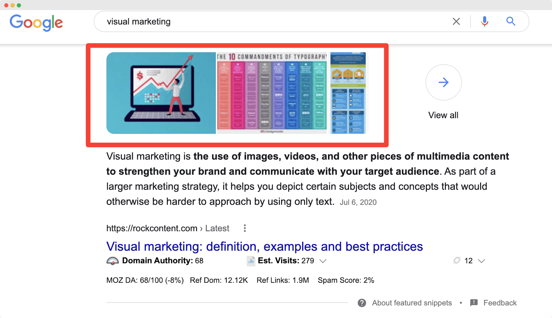Click the 10 Commandments of Typography thumbnail
Image resolution: width=552 pixels, height=318 pixels.
tap(271, 93)
